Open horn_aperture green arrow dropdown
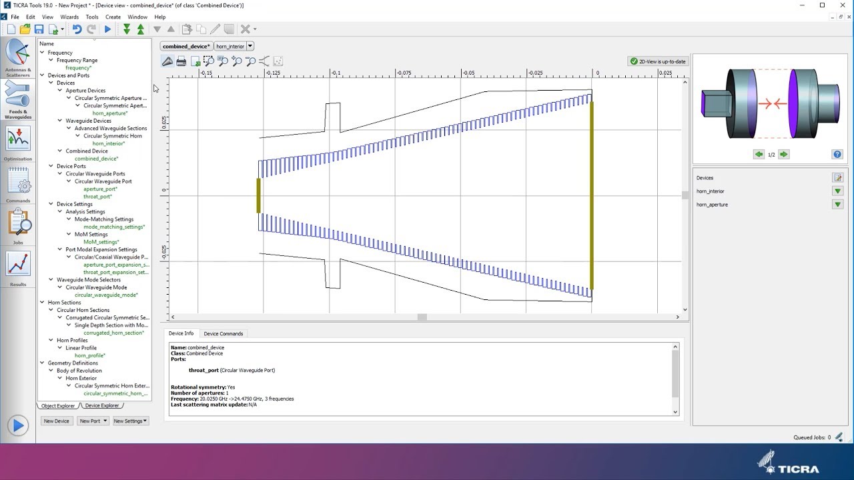Screen dimensions: 854x480 pos(837,205)
